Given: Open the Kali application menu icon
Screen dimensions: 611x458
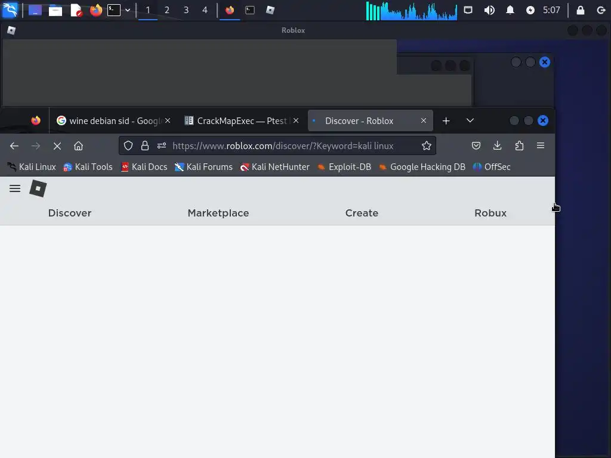Looking at the screenshot, I should [10, 10].
